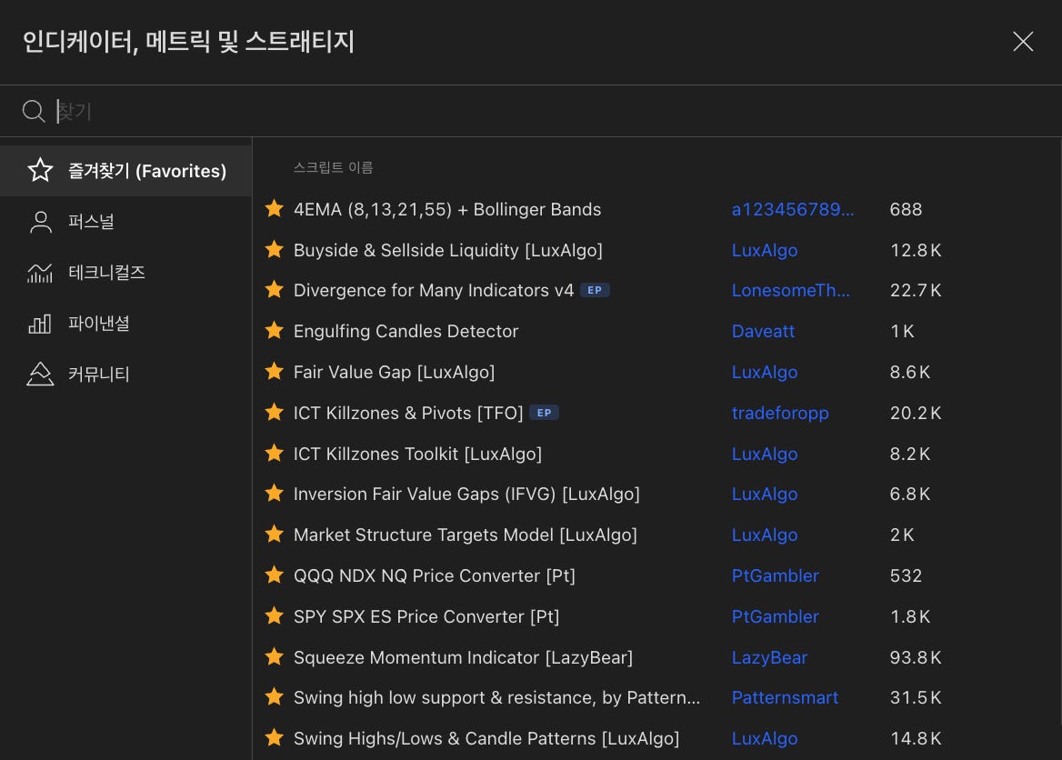Toggle favorite star for Market Structure Targets Model

click(x=275, y=535)
